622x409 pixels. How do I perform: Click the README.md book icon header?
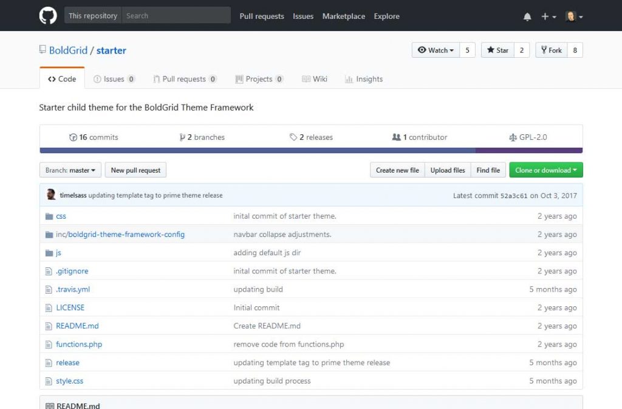tap(50, 406)
